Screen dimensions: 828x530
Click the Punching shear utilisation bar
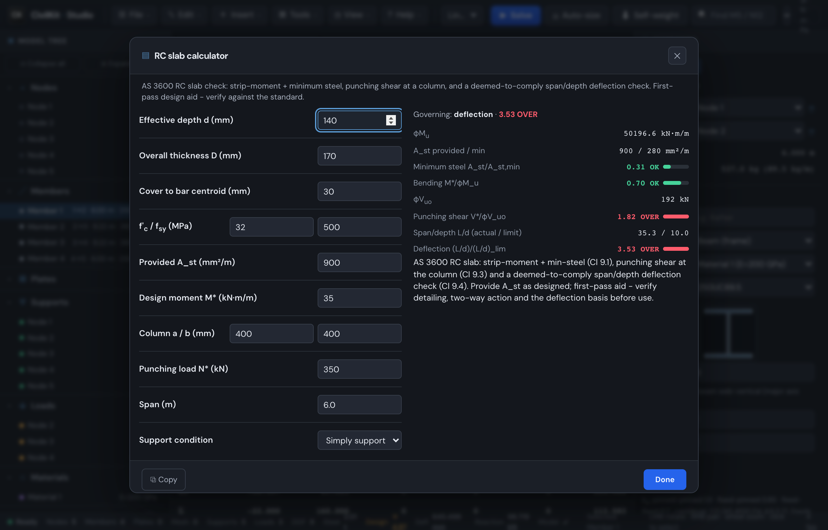676,217
